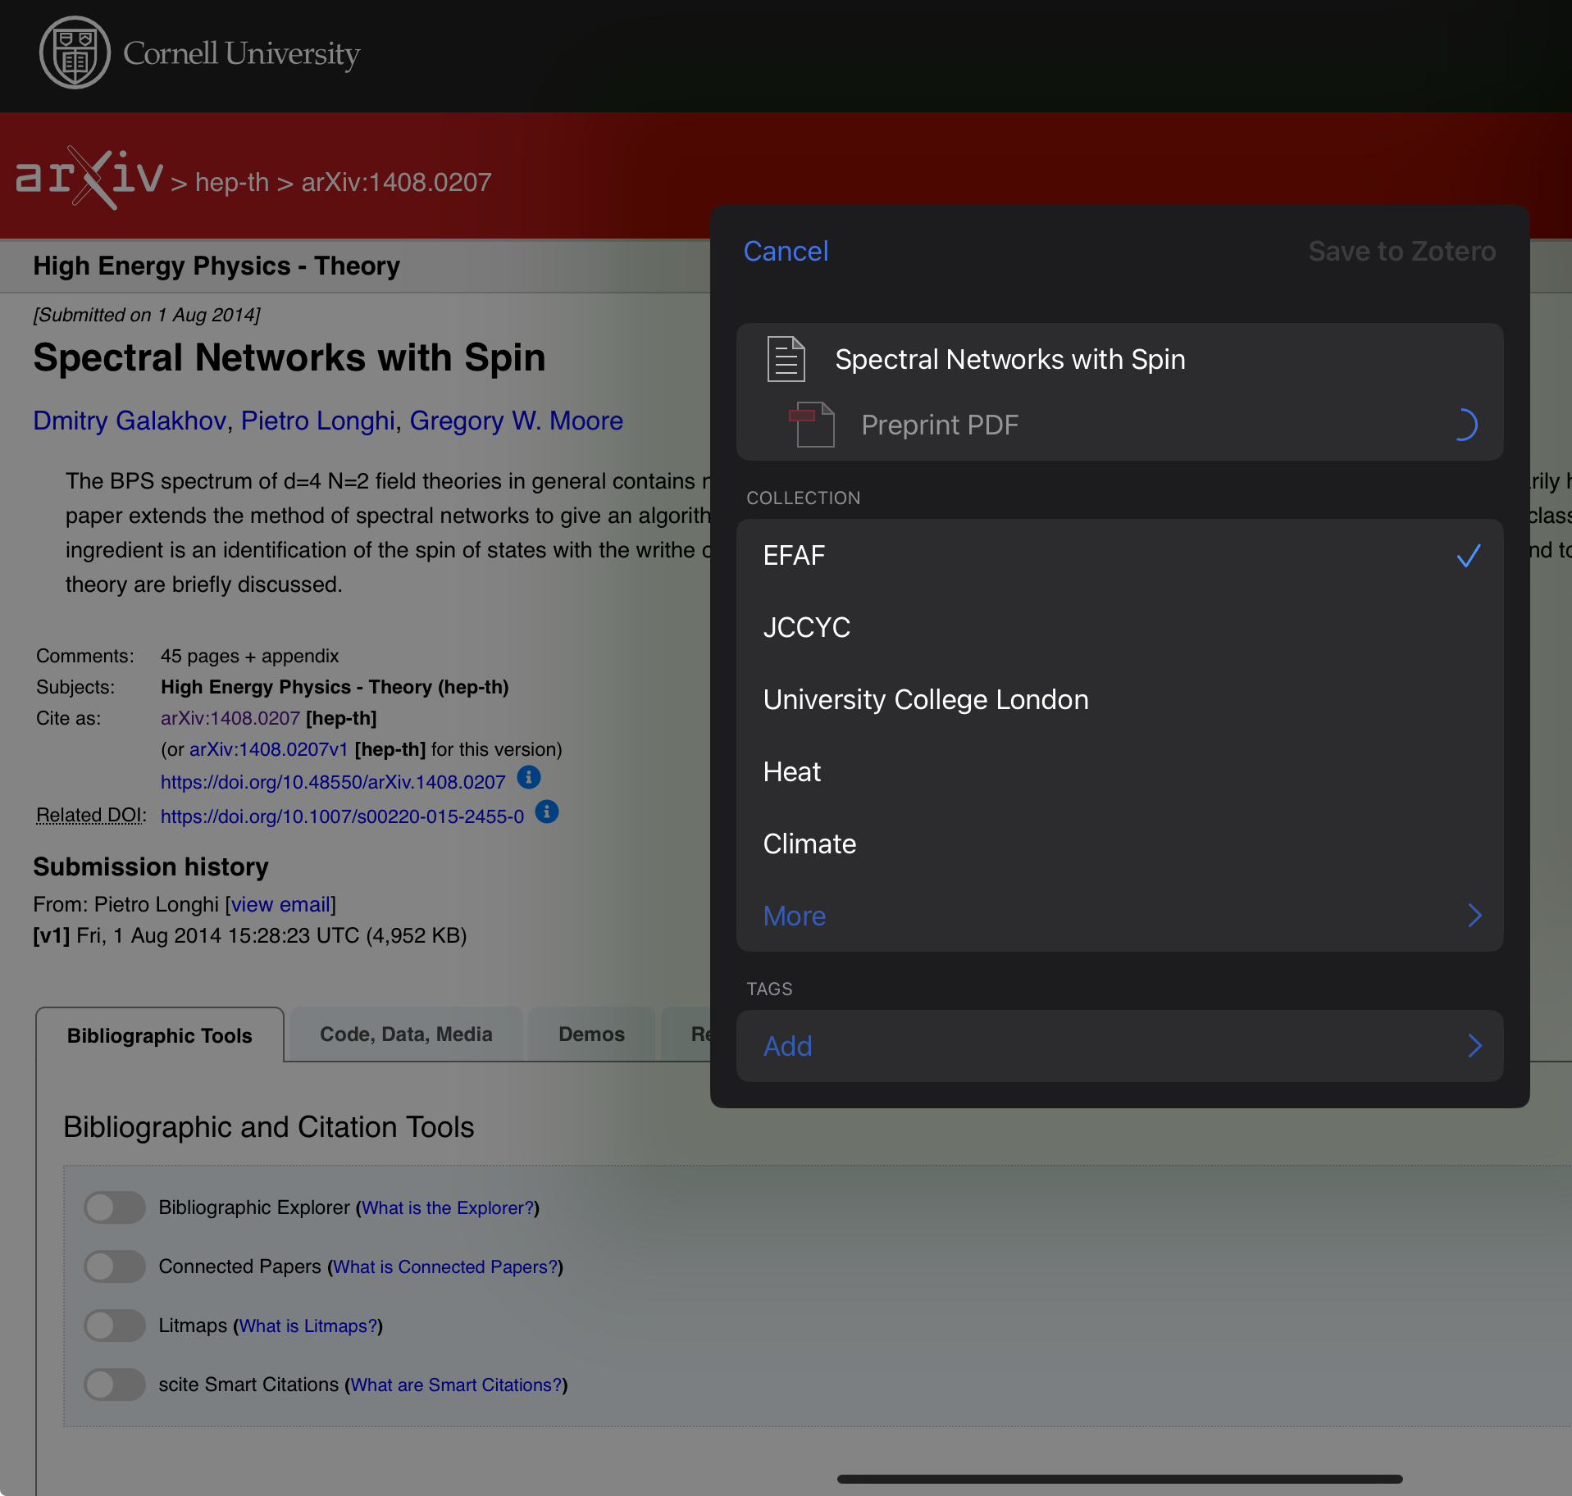Click the Submission history heading
Screen dimensions: 1572x1496
point(151,866)
